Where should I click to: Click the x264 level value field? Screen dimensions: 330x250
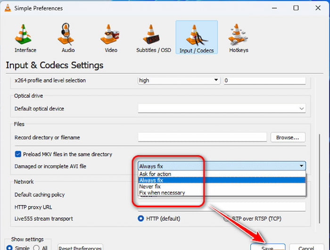(264, 81)
